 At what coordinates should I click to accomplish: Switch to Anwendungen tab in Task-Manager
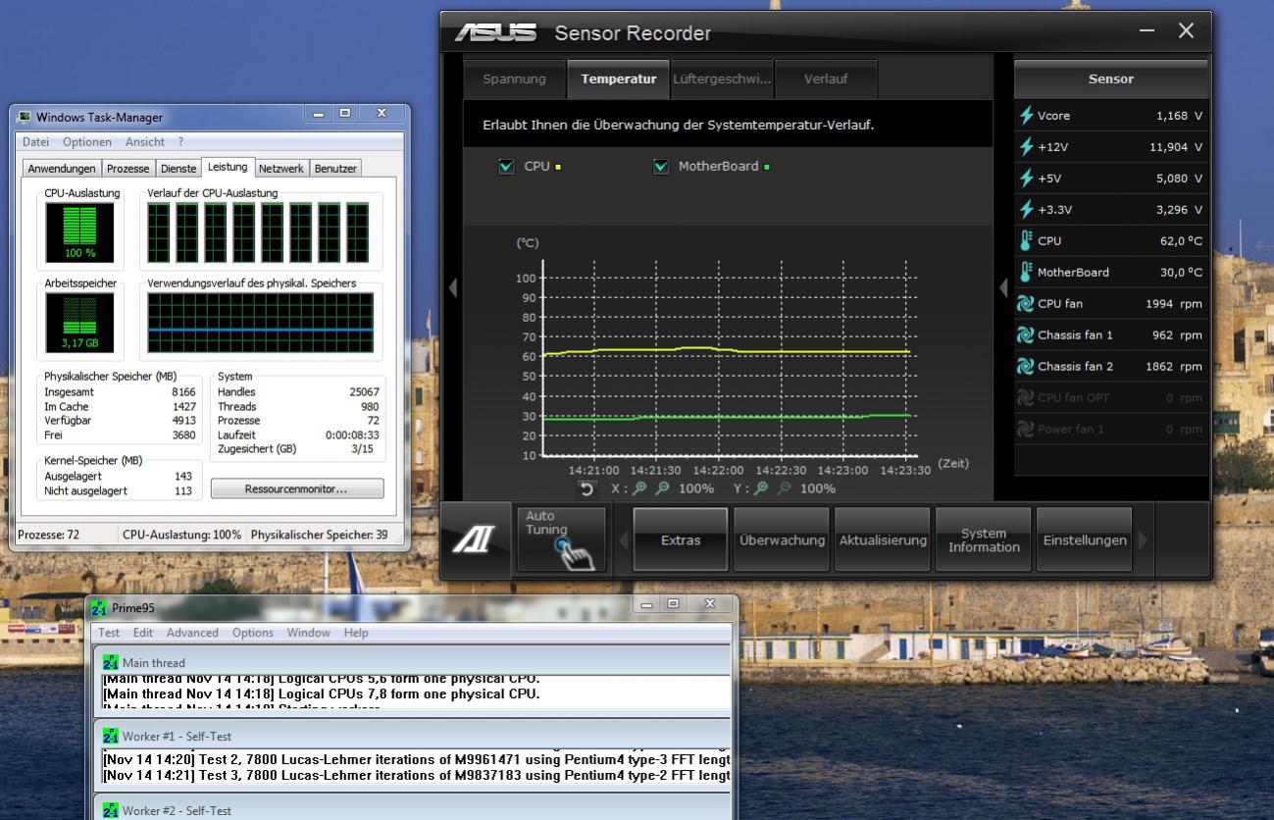tap(62, 169)
